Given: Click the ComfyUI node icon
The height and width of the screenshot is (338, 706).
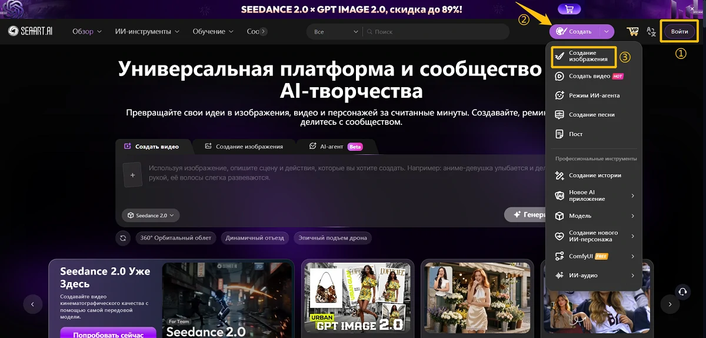Looking at the screenshot, I should 560,256.
